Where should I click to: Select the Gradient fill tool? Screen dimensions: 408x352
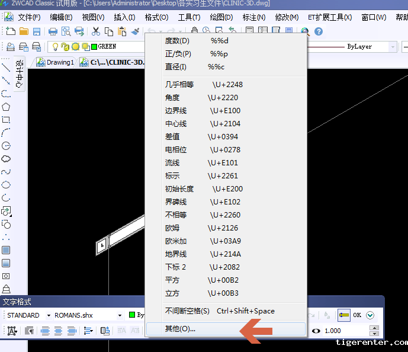[6, 263]
